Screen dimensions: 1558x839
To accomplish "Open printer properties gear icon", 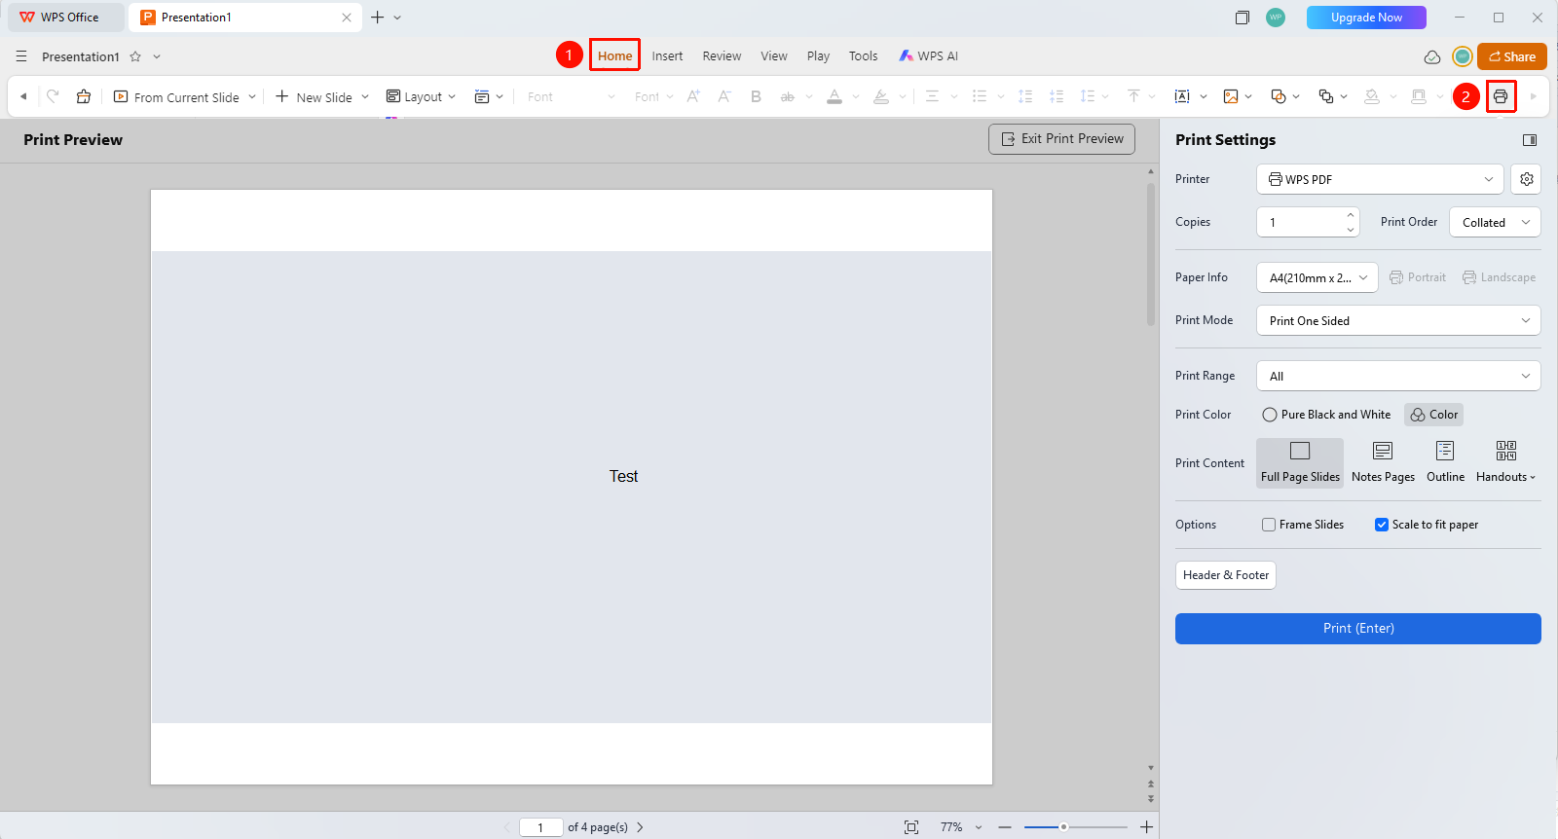I will 1526,179.
